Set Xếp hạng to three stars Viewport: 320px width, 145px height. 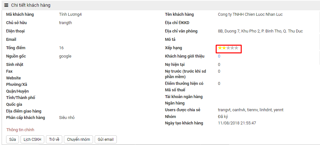[x=228, y=48]
